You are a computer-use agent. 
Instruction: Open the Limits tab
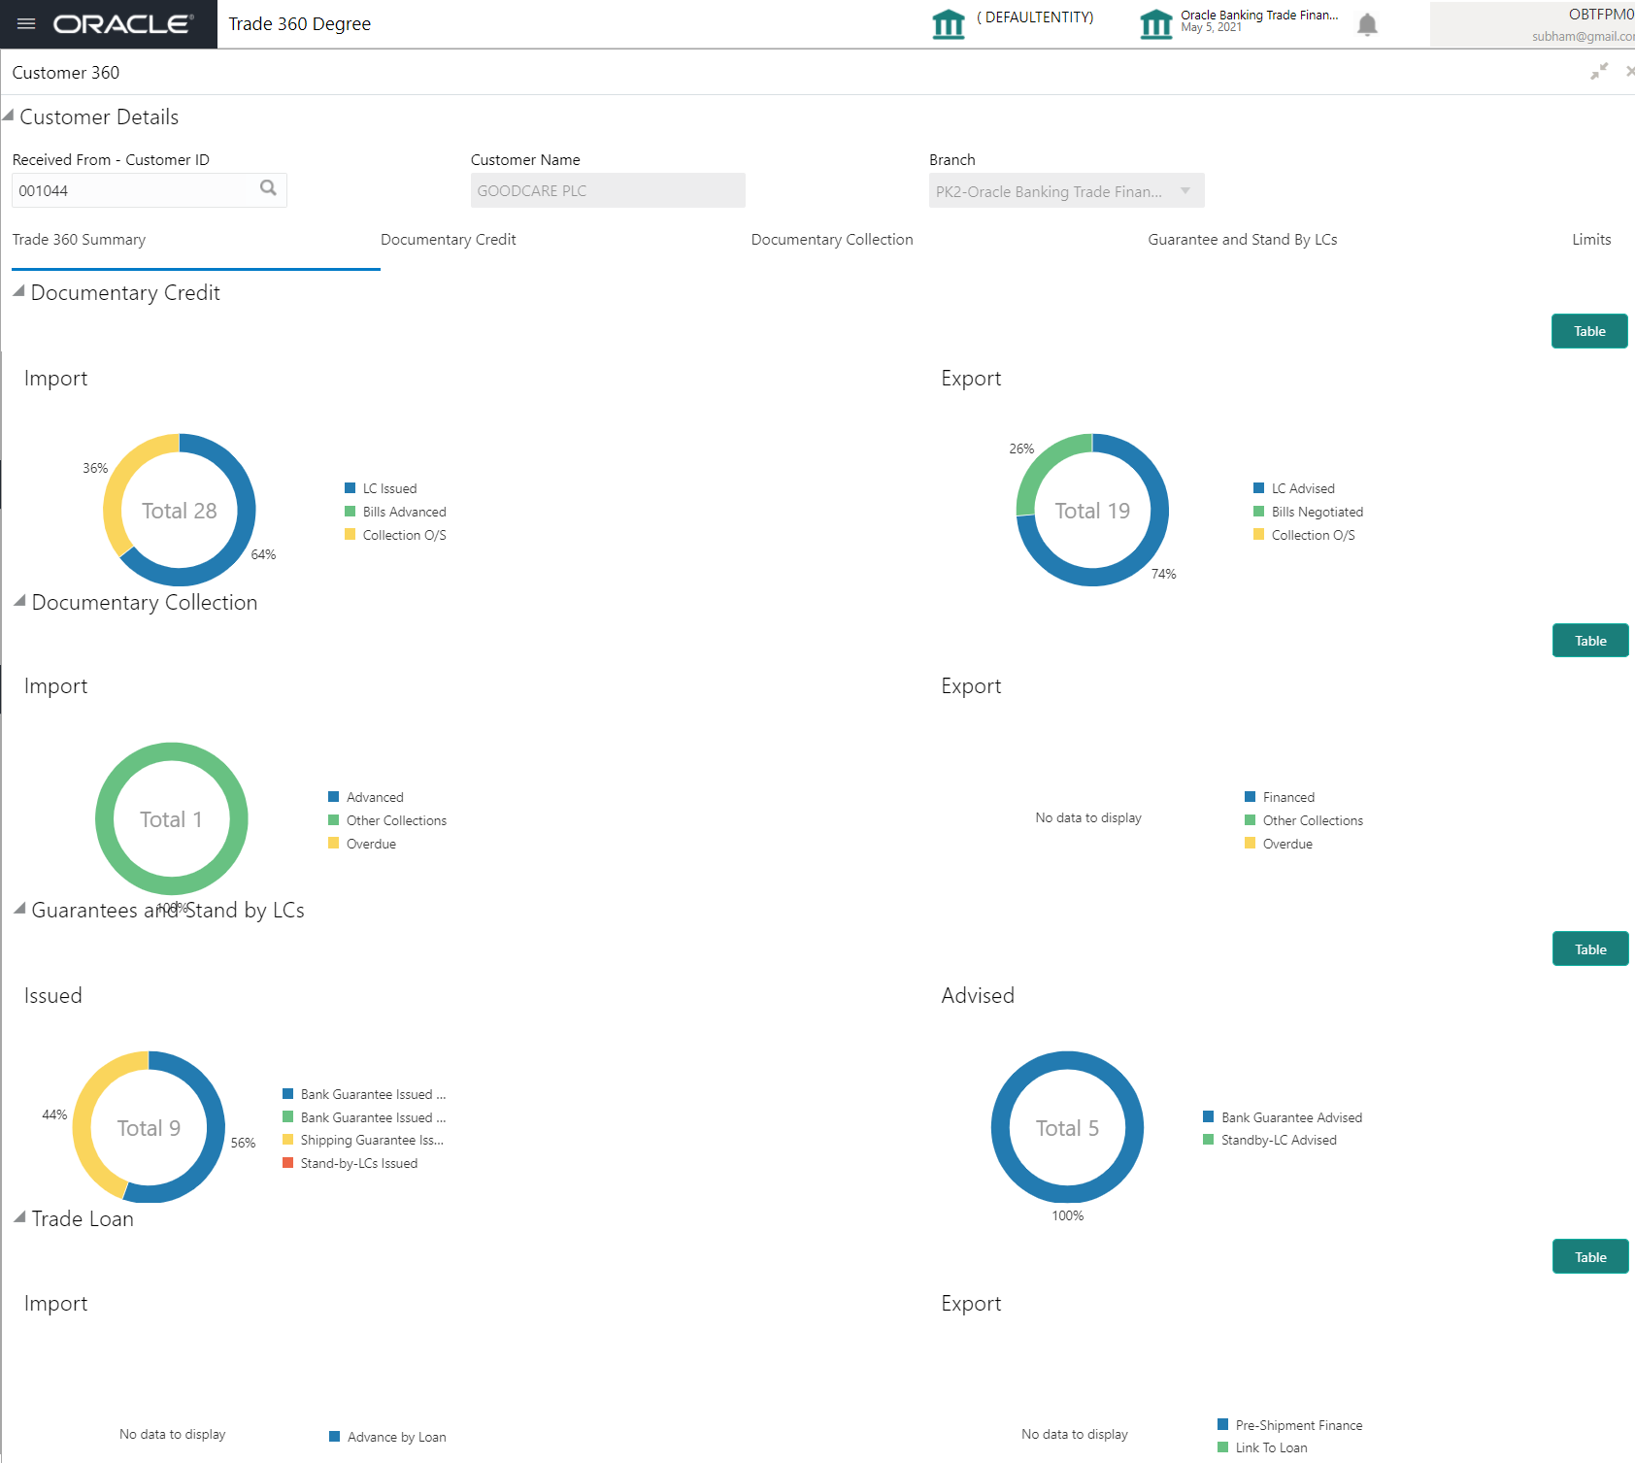coord(1591,240)
